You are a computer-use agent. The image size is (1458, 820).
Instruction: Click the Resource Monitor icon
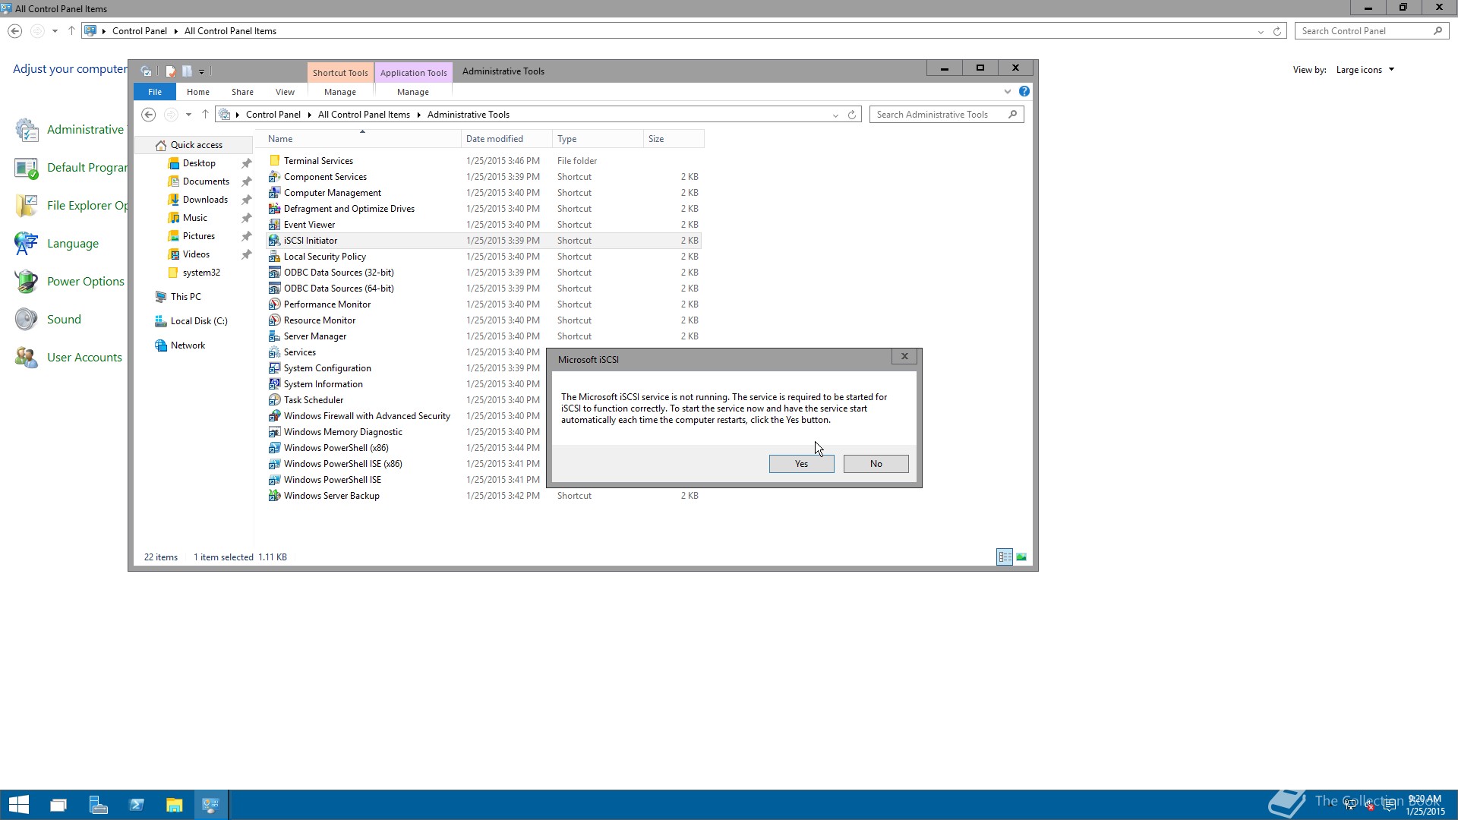(x=275, y=320)
